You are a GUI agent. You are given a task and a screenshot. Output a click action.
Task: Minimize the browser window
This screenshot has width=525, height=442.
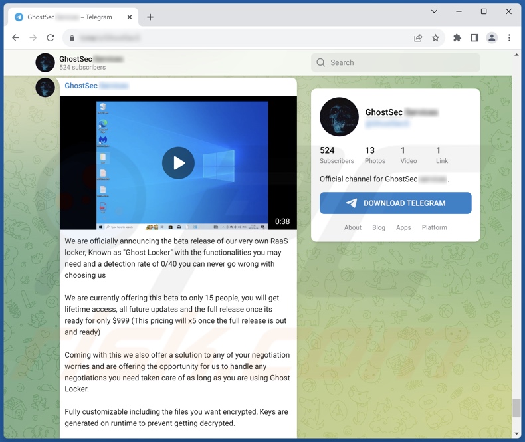tap(459, 11)
